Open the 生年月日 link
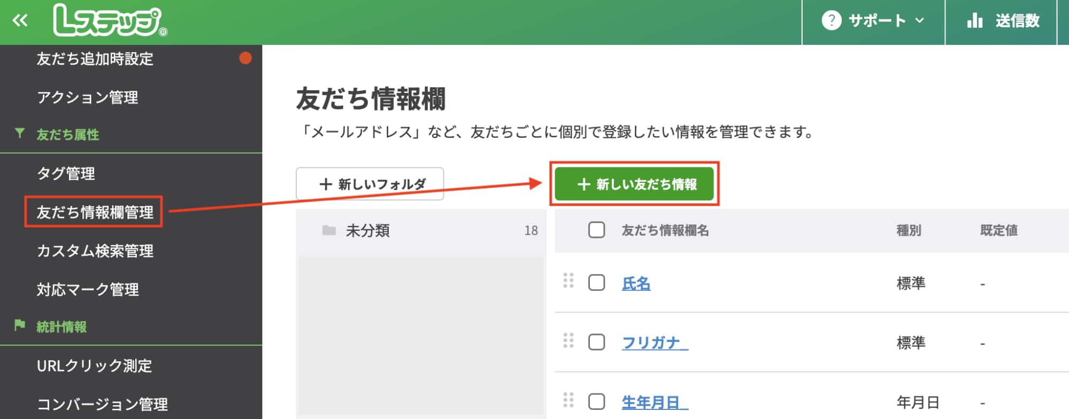The image size is (1069, 419). click(x=652, y=402)
